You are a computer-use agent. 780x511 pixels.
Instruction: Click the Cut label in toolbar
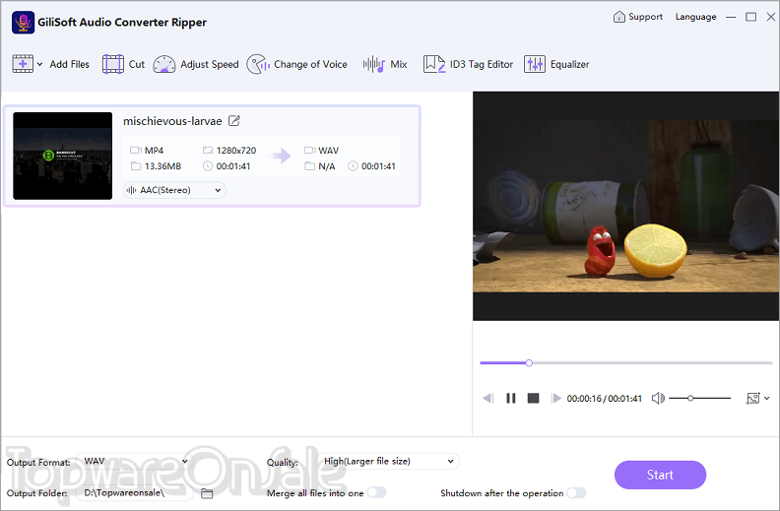point(136,64)
